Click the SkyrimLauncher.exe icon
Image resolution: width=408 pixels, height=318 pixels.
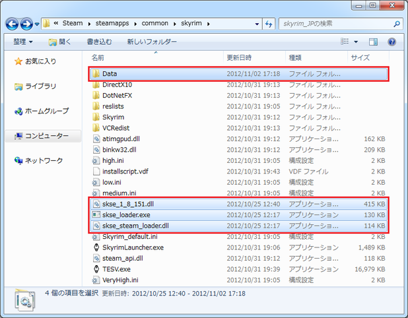click(x=96, y=247)
